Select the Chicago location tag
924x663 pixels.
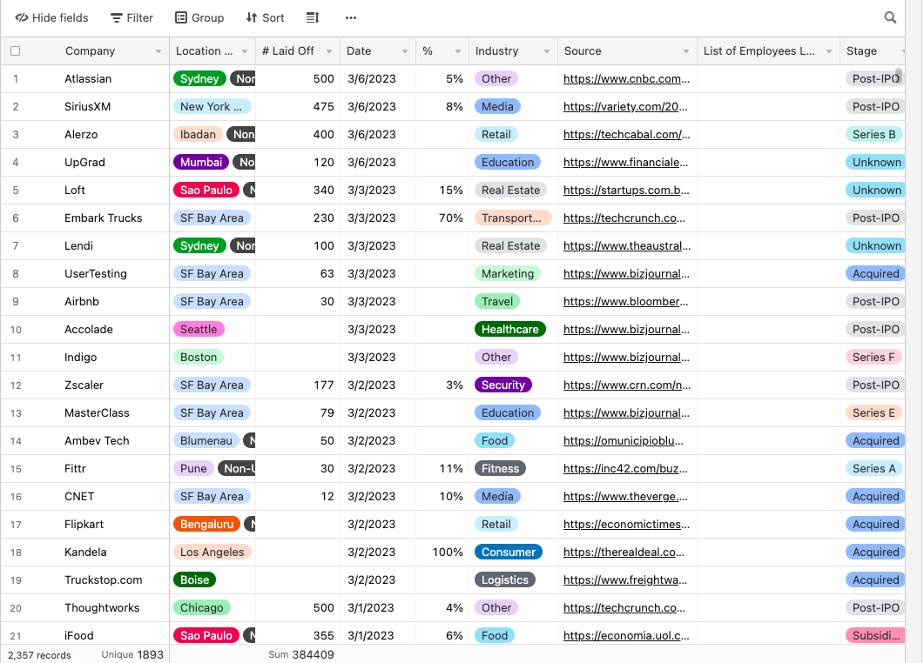point(201,608)
